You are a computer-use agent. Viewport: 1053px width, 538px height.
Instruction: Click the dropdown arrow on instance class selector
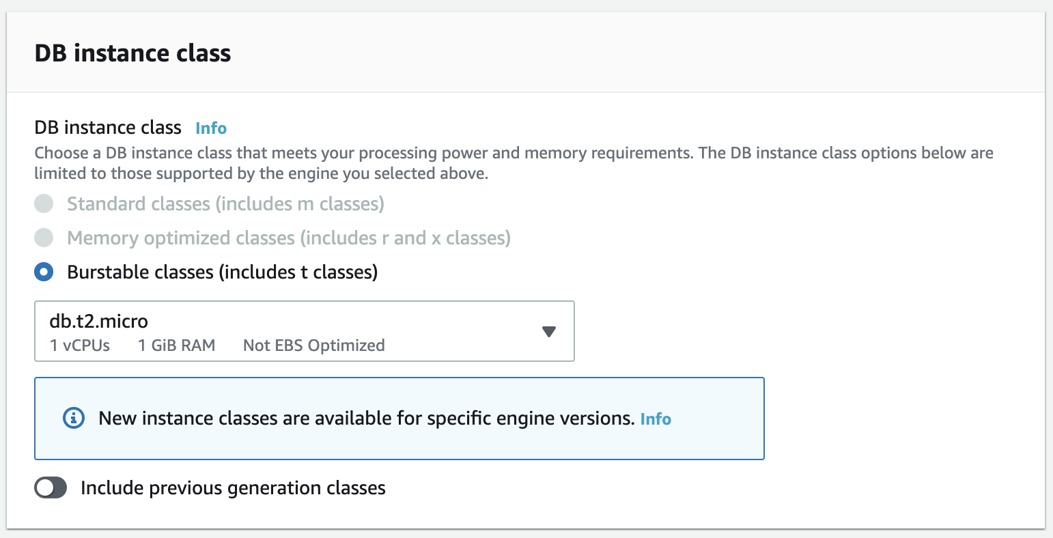pyautogui.click(x=548, y=331)
